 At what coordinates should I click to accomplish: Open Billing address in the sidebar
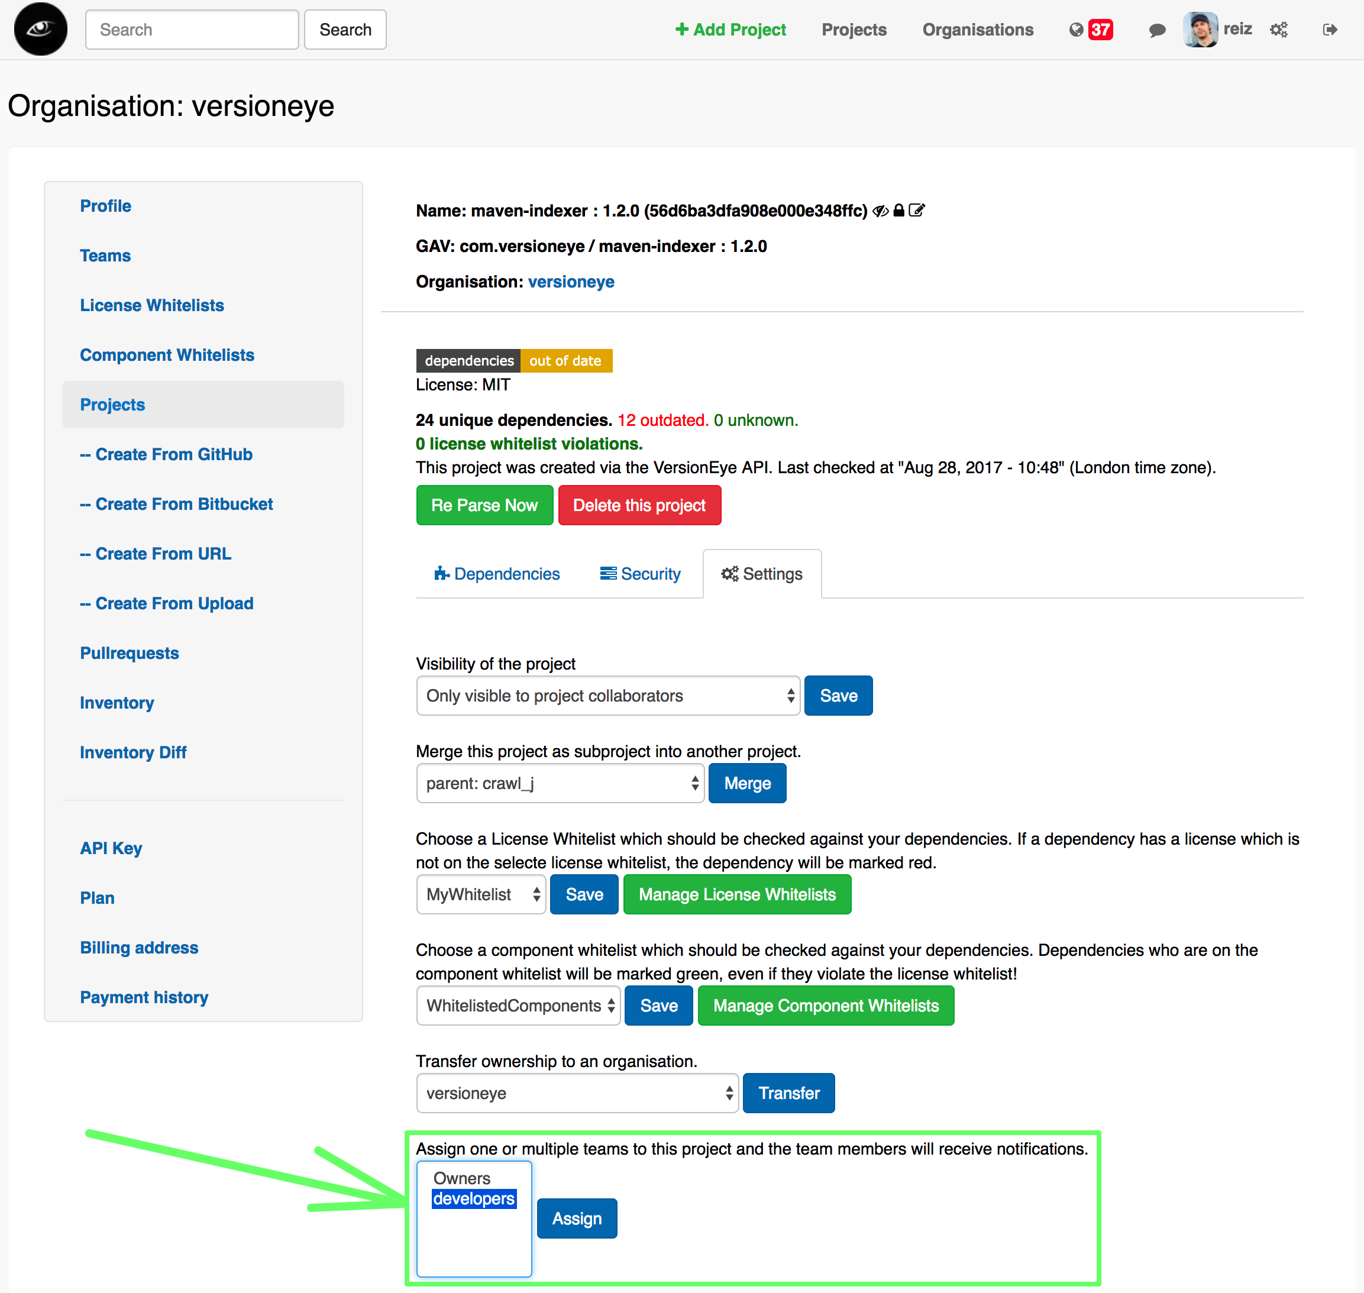[139, 947]
